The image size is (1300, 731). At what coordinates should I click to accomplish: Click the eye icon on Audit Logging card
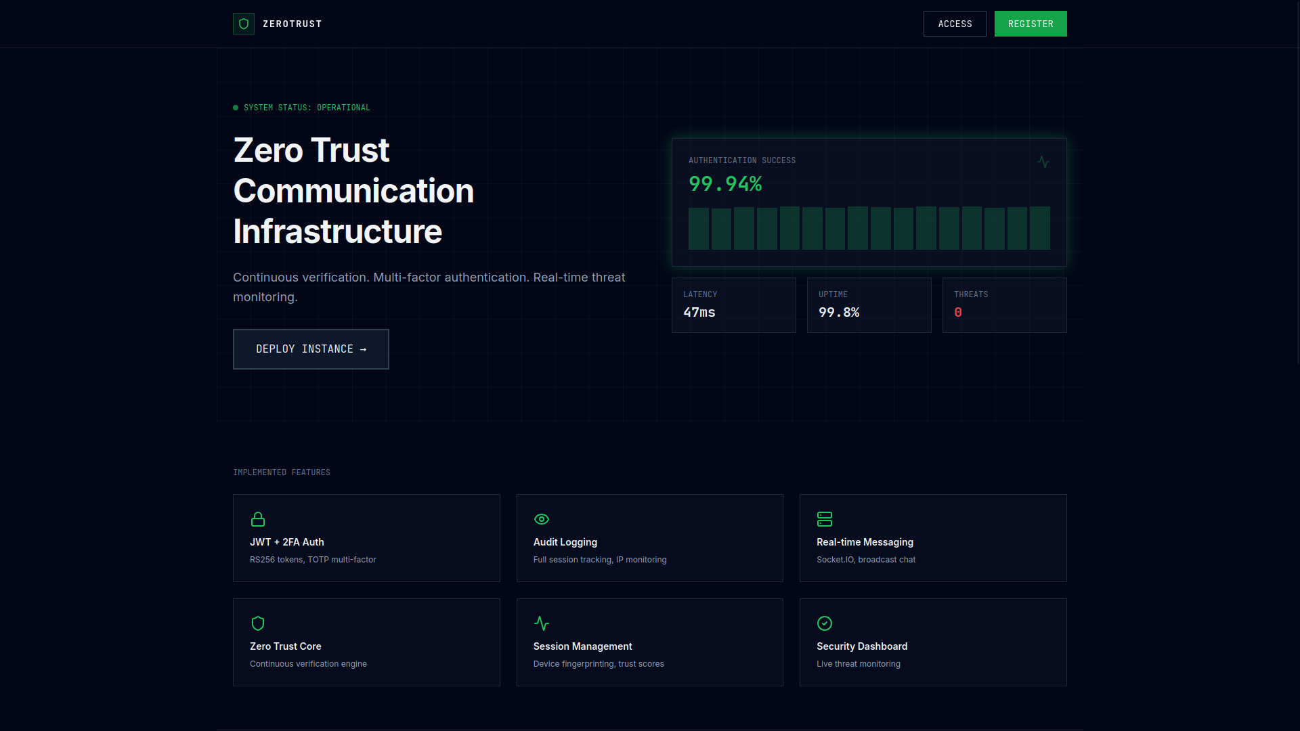[x=541, y=519]
